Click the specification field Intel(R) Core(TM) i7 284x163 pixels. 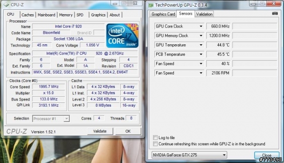85,54
